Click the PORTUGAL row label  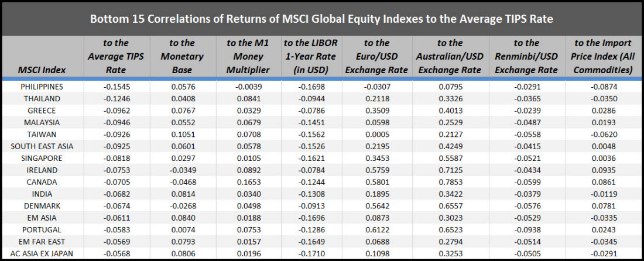click(42, 230)
